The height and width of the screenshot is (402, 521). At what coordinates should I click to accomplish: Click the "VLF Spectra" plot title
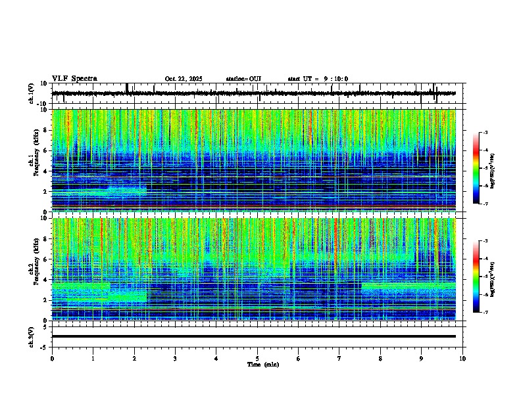pos(74,78)
